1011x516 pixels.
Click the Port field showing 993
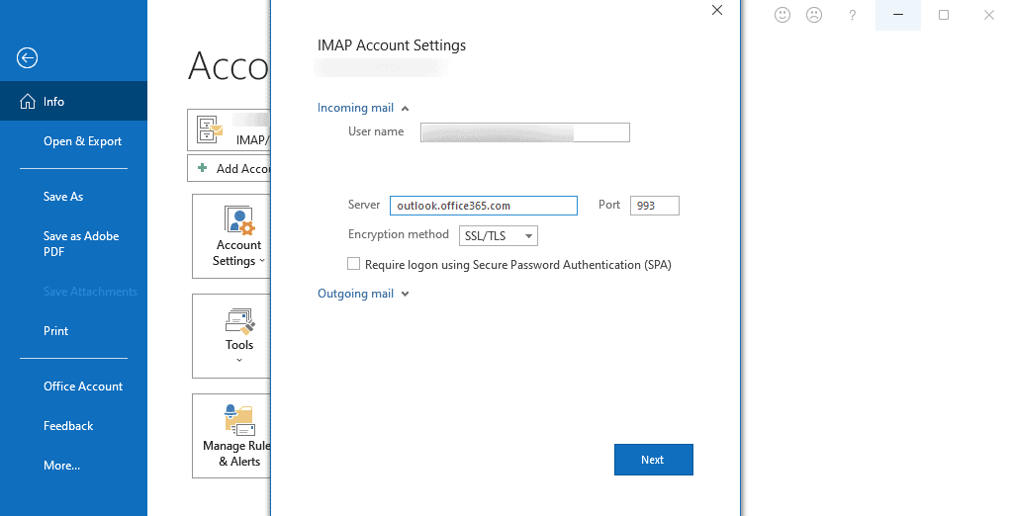click(x=655, y=206)
